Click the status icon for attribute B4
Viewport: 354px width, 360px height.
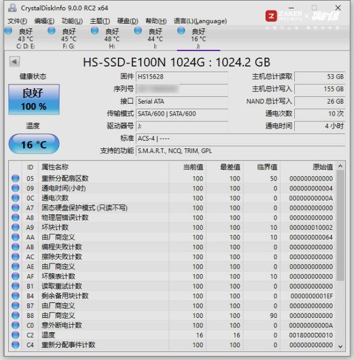coord(15,296)
